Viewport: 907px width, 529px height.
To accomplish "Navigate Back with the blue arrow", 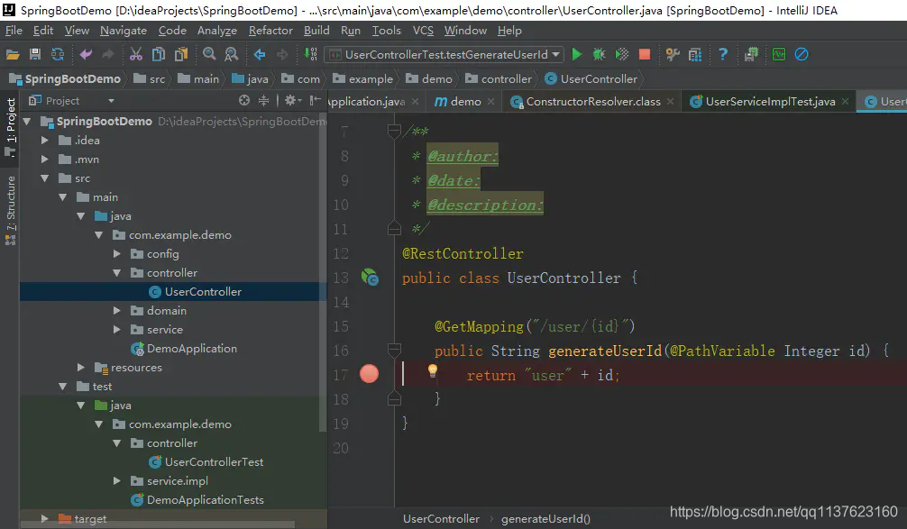I will (260, 54).
